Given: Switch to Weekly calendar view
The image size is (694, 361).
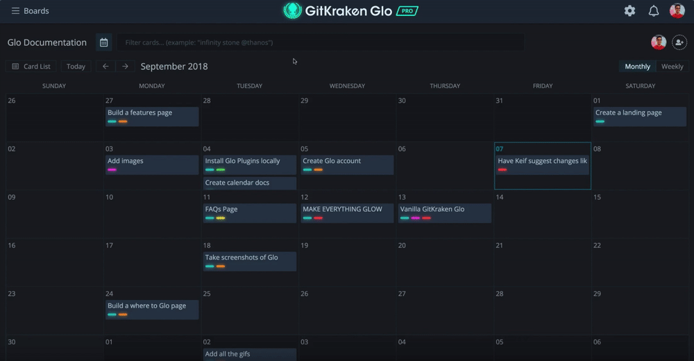Looking at the screenshot, I should click(x=672, y=67).
